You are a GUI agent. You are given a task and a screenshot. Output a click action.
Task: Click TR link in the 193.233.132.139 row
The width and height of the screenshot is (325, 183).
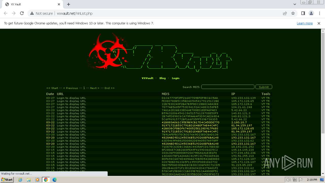coord(268,98)
